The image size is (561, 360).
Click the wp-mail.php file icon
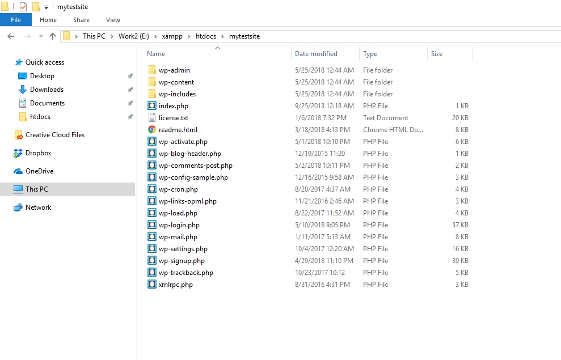click(x=152, y=236)
